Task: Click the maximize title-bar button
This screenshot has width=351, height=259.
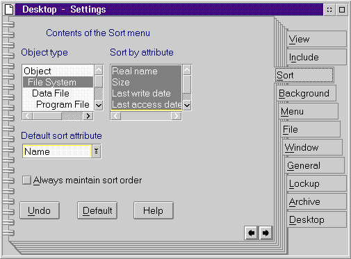Action: [342, 10]
